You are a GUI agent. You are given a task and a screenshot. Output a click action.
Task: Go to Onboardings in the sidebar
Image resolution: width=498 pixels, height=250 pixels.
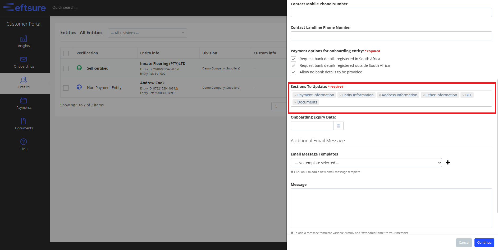[x=24, y=62]
